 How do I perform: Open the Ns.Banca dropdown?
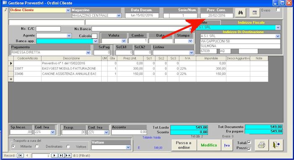191,29
